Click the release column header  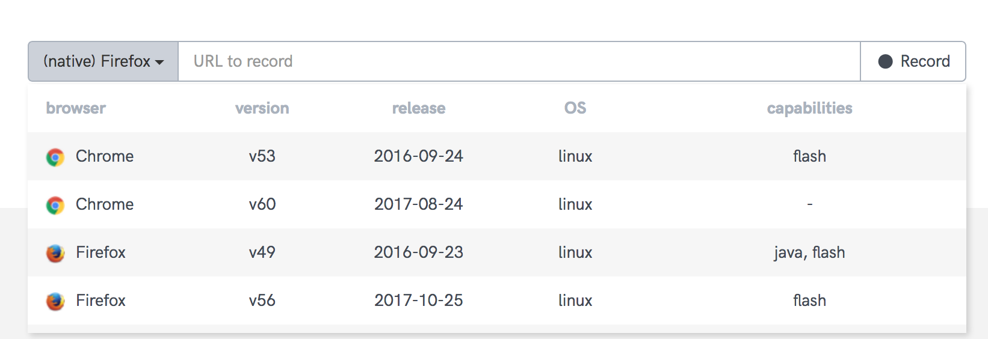[x=419, y=108]
